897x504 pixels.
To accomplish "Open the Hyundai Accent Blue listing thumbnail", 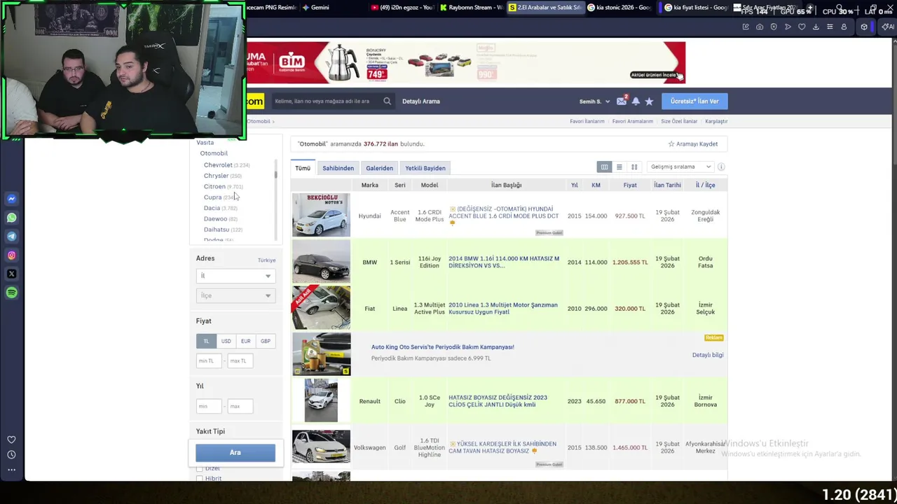I will click(x=321, y=216).
